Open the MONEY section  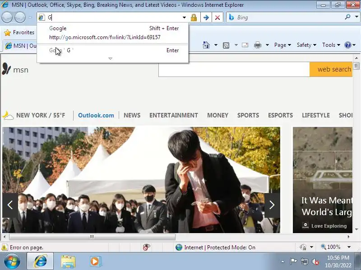[x=218, y=115]
